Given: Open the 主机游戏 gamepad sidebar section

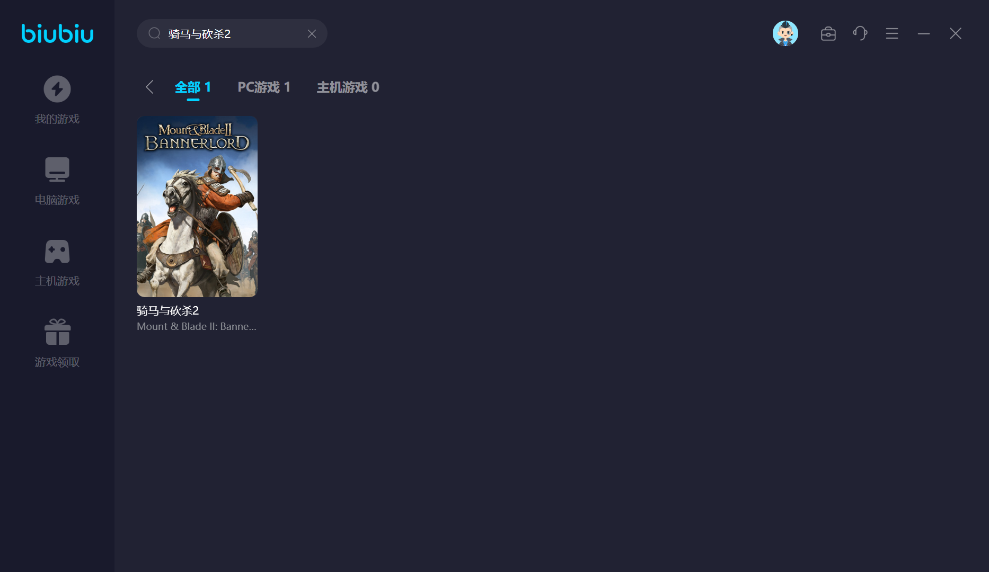Looking at the screenshot, I should pos(57,262).
